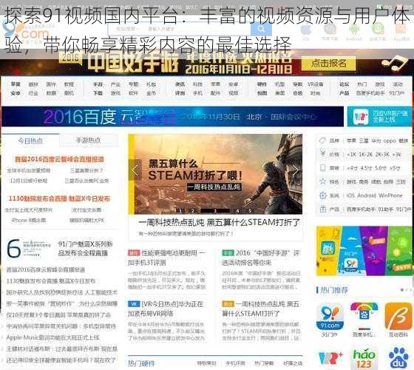
Task: Click the large 6 魅蓝X launch graphic
Action: (x=29, y=248)
